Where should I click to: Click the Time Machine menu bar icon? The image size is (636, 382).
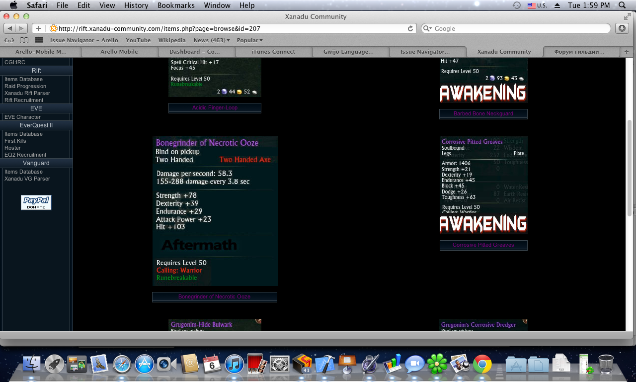(517, 5)
